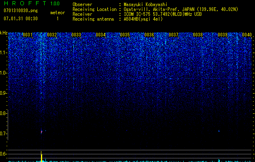Click the 0035 time marker
Screen dimensions: 255x162
[x=125, y=35]
